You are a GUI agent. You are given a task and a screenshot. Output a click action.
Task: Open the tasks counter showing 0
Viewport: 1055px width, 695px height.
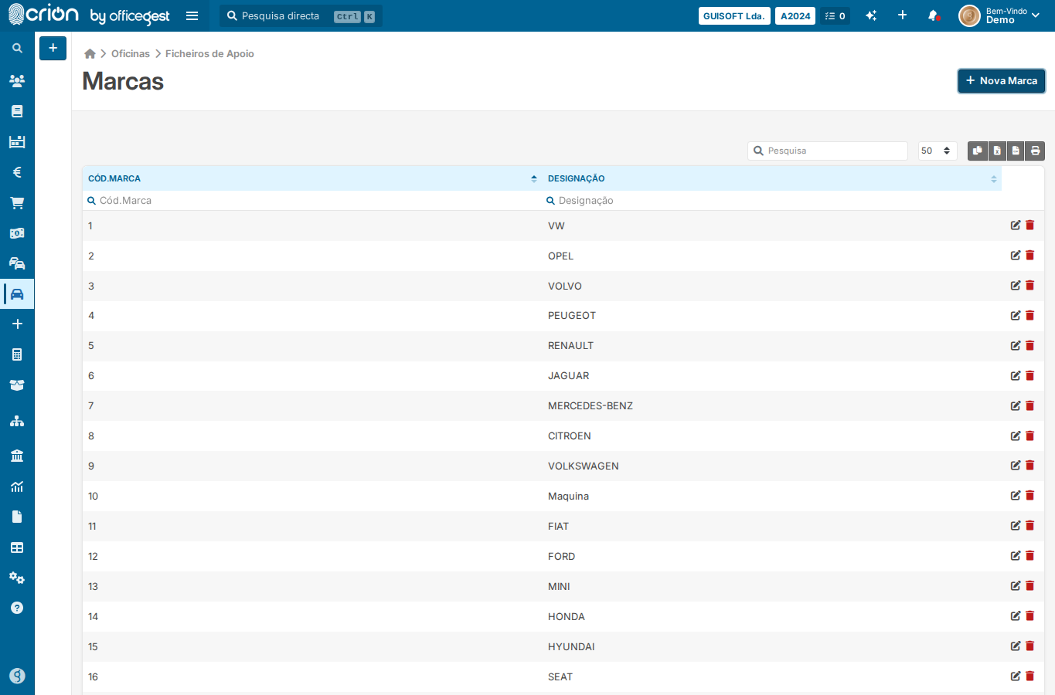tap(835, 16)
